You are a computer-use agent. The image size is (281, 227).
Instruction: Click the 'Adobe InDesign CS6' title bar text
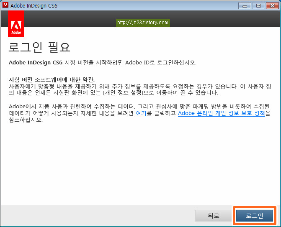coord(34,6)
